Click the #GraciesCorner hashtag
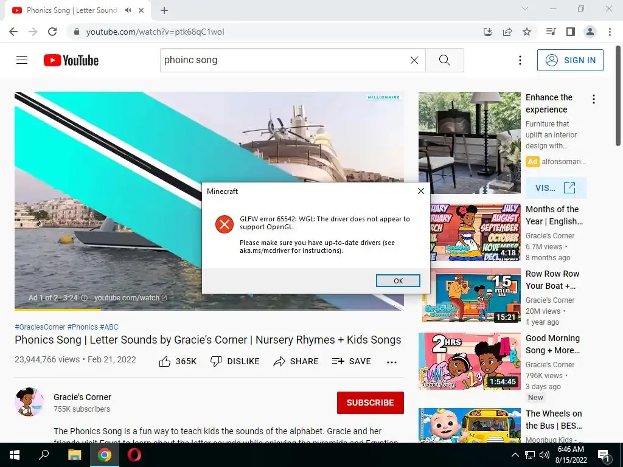 click(40, 327)
